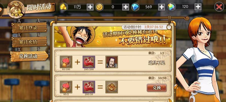Add blue diamonds with plus button
This screenshot has width=226, height=102.
[162, 7]
